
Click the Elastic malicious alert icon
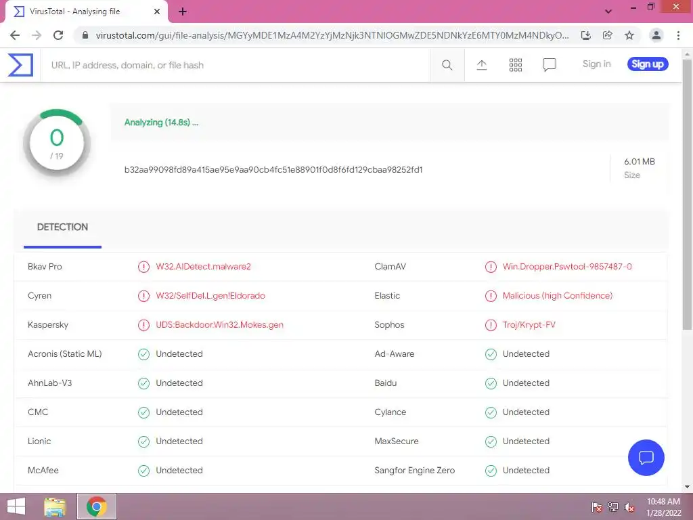pyautogui.click(x=491, y=296)
